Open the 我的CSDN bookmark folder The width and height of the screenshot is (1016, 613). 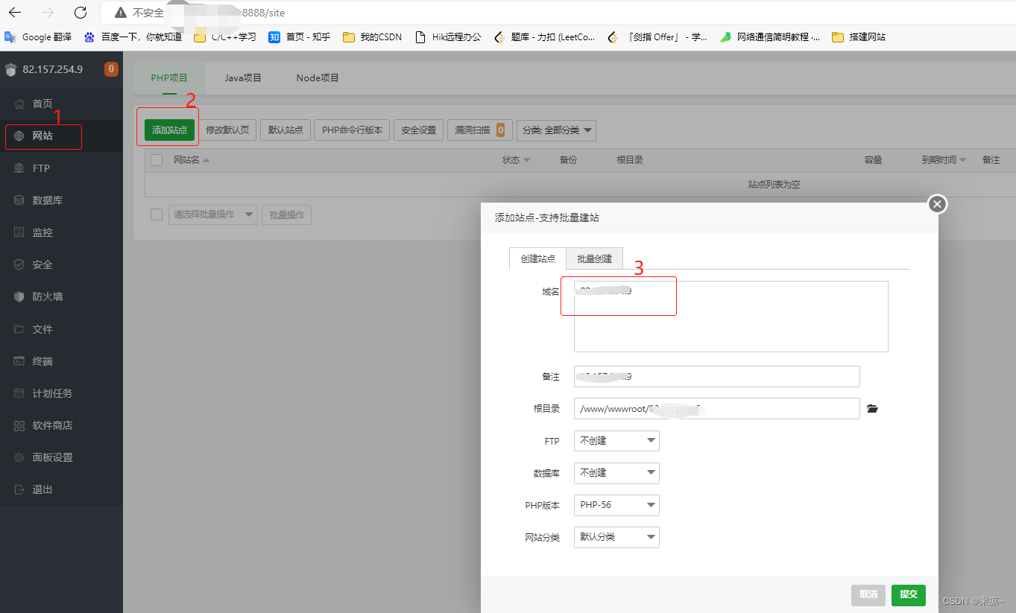(x=372, y=36)
